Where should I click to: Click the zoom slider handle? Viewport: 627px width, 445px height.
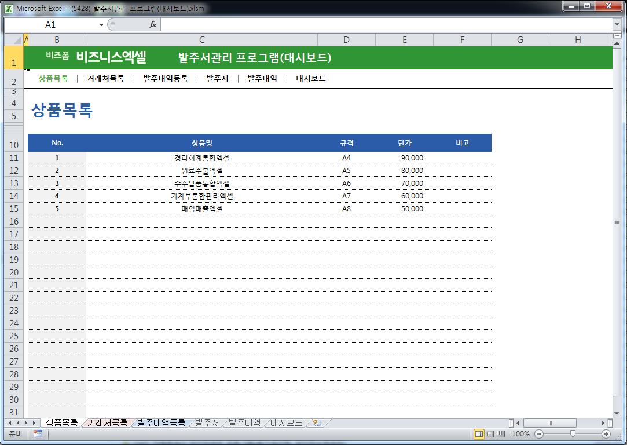click(x=573, y=434)
